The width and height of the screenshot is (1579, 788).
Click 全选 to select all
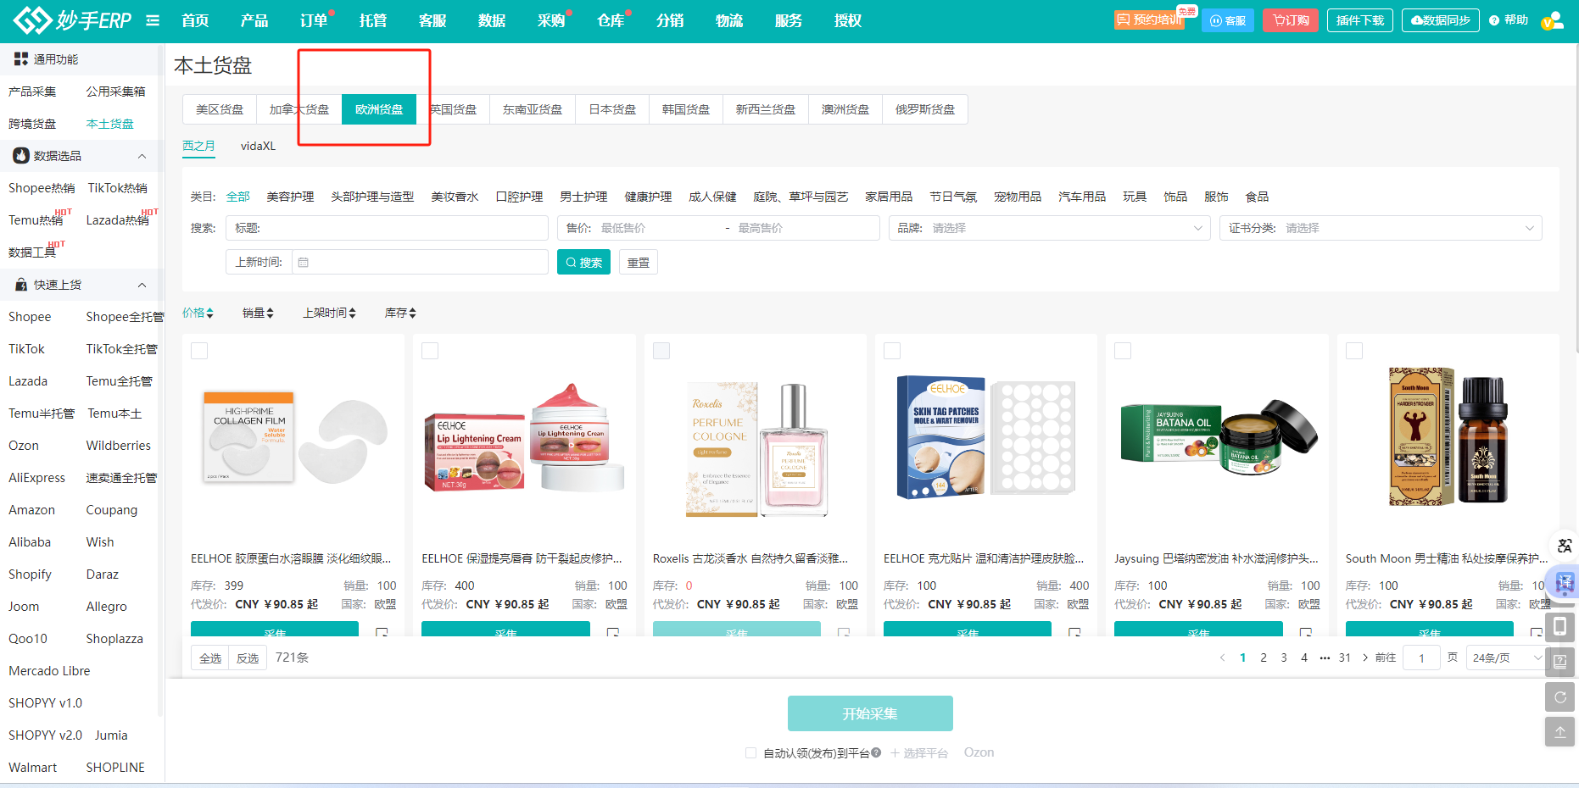210,658
